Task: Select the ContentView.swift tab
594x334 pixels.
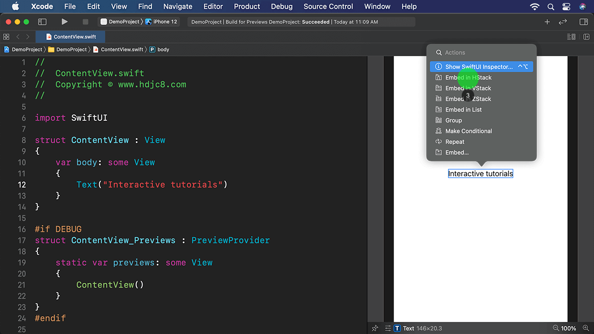Action: (70, 37)
